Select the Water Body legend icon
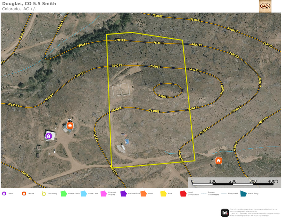The image size is (282, 218). [x=243, y=193]
